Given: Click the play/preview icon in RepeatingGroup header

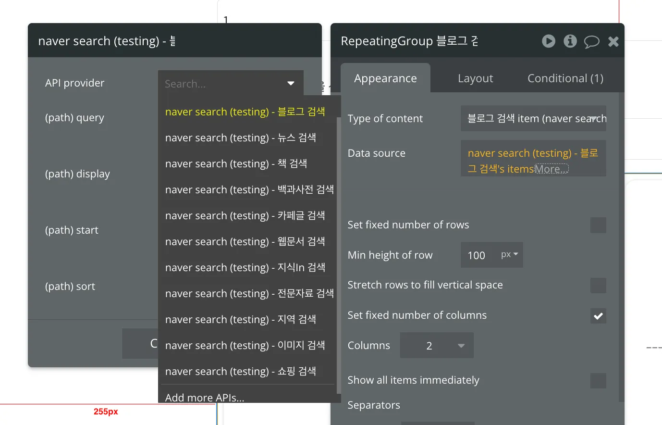Looking at the screenshot, I should point(549,41).
